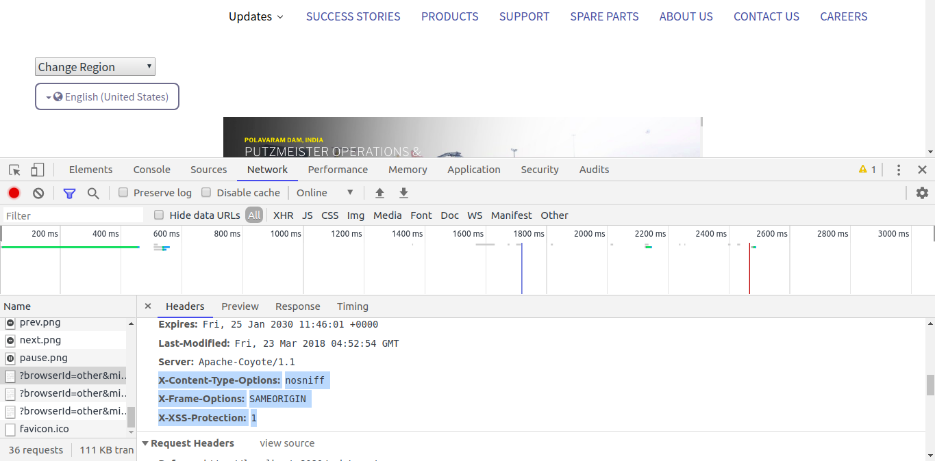Switch to the Timing tab of request
Image resolution: width=935 pixels, height=461 pixels.
pyautogui.click(x=353, y=306)
